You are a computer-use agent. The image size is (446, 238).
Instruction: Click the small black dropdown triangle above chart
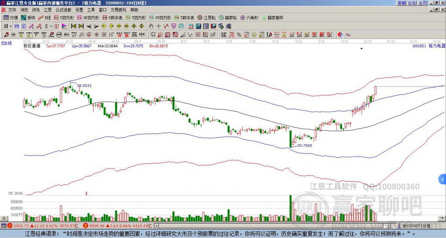coord(362,49)
